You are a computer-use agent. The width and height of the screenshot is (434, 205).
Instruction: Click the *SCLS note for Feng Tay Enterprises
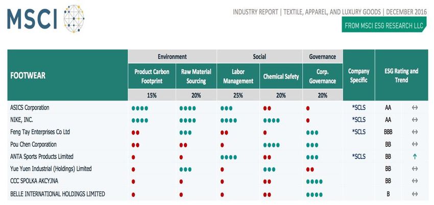(358, 132)
